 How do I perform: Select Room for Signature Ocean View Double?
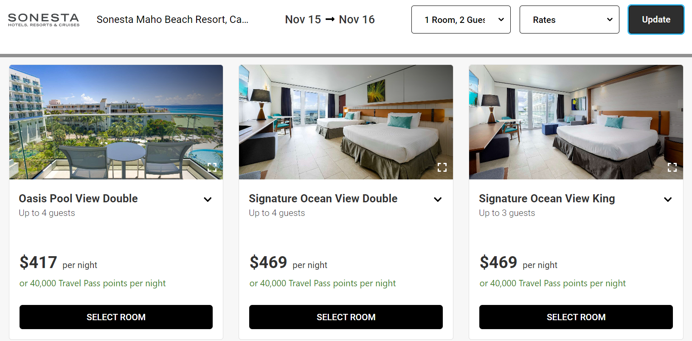point(346,317)
